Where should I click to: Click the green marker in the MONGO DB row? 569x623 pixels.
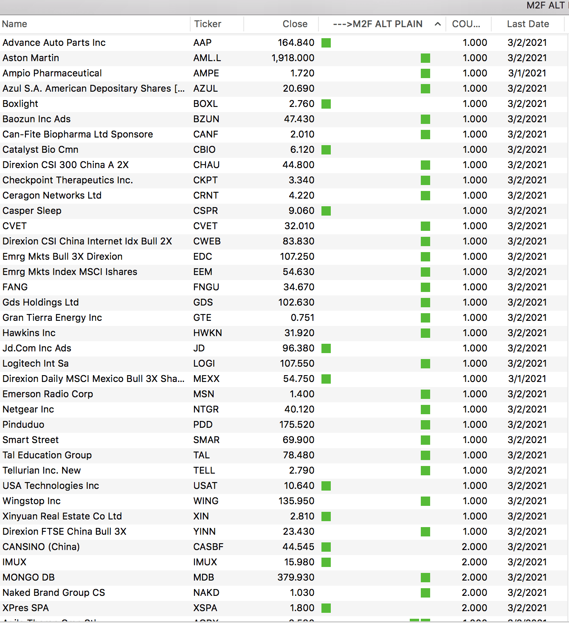pyautogui.click(x=425, y=578)
